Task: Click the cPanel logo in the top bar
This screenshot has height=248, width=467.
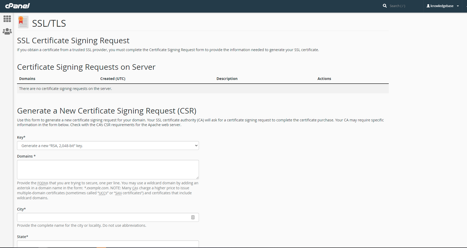Action: coord(17,6)
